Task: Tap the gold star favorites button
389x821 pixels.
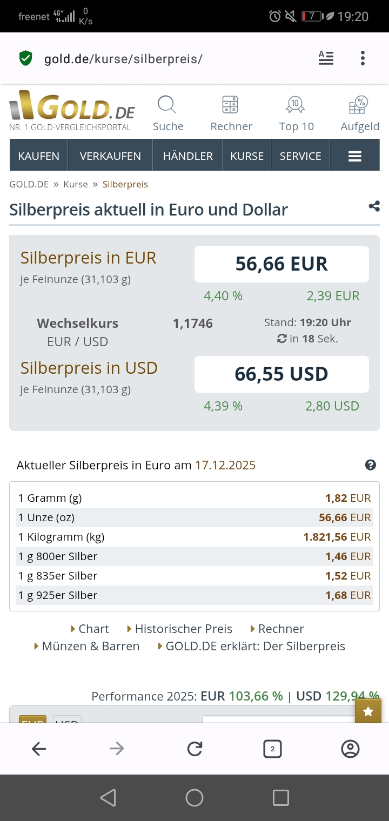Action: point(368,711)
